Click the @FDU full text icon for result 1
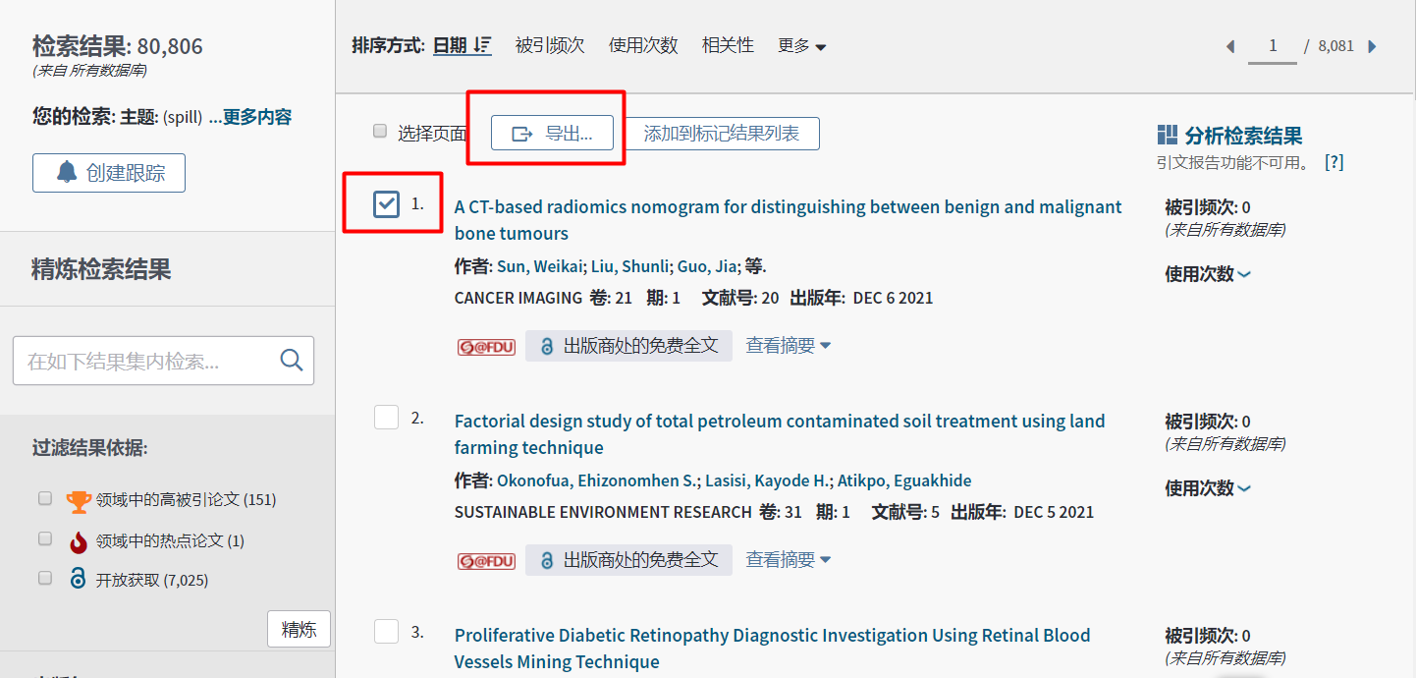1416x678 pixels. coord(486,346)
